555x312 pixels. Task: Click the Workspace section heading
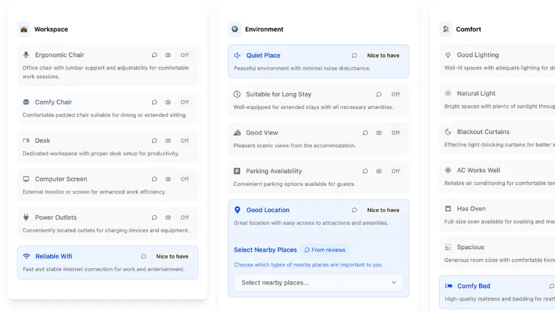coord(51,29)
